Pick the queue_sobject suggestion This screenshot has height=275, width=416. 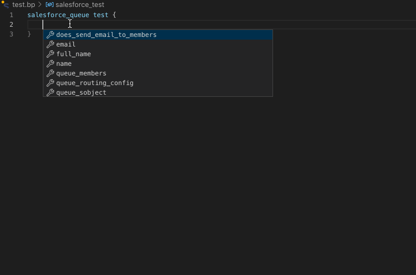[158, 92]
